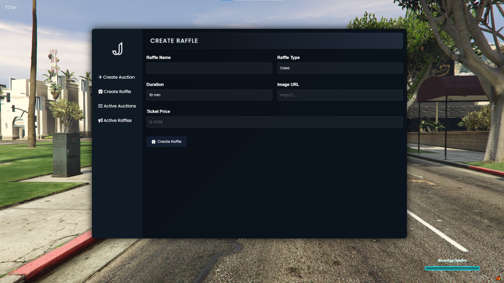Click the megaphone icon beside Active Raffles
The height and width of the screenshot is (283, 504).
(100, 120)
